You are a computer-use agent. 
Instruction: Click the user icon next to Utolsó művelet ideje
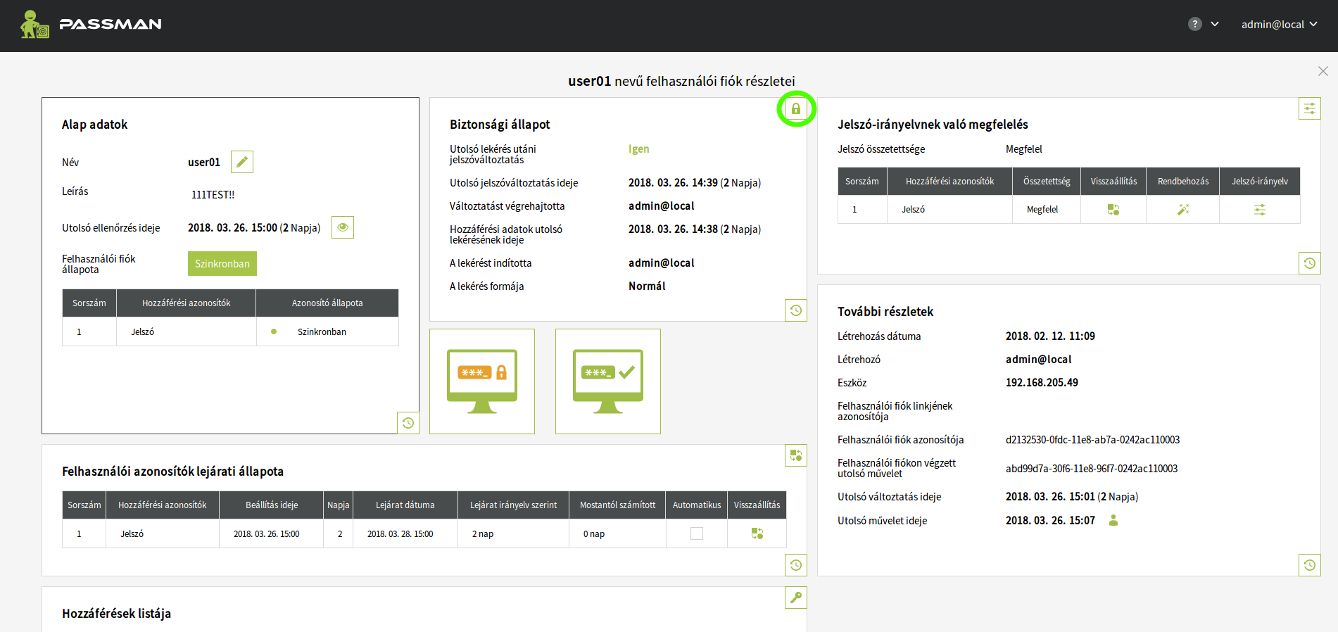tap(1113, 520)
